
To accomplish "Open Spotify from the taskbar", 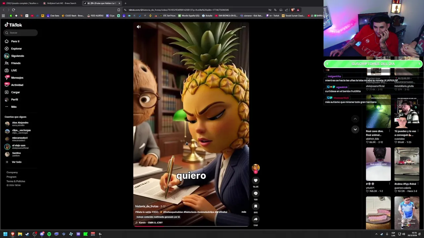I will pos(49,234).
